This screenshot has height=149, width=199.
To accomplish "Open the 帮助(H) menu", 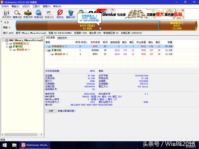I will pyautogui.click(x=57, y=6).
